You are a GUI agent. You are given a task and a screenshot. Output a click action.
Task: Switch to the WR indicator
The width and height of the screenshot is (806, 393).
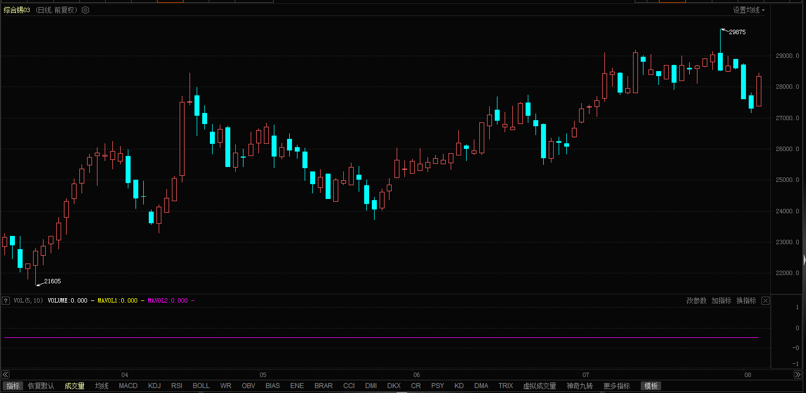[x=226, y=386]
